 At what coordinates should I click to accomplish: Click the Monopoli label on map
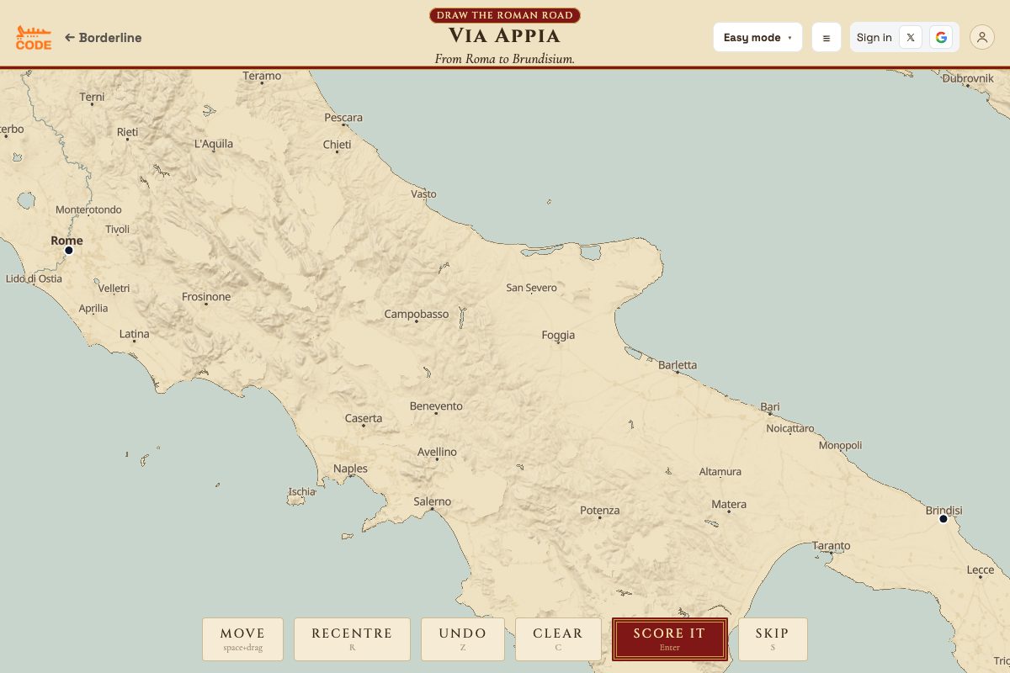840,445
